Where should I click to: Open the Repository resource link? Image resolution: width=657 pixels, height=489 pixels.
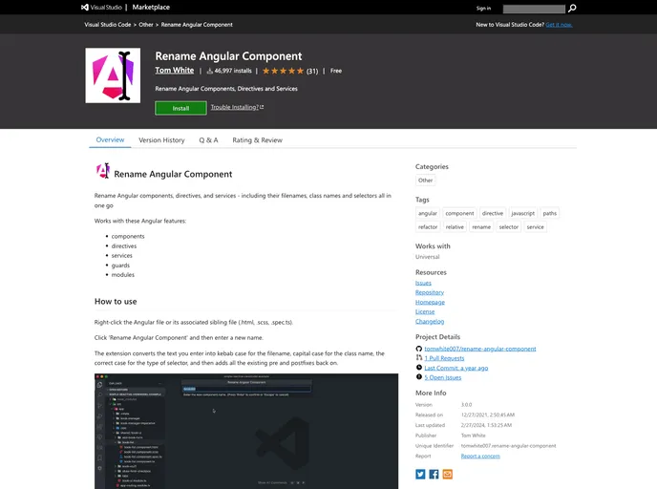[430, 292]
